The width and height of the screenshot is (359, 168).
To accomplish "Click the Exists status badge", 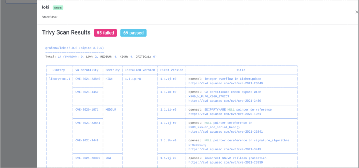I will click(x=58, y=7).
